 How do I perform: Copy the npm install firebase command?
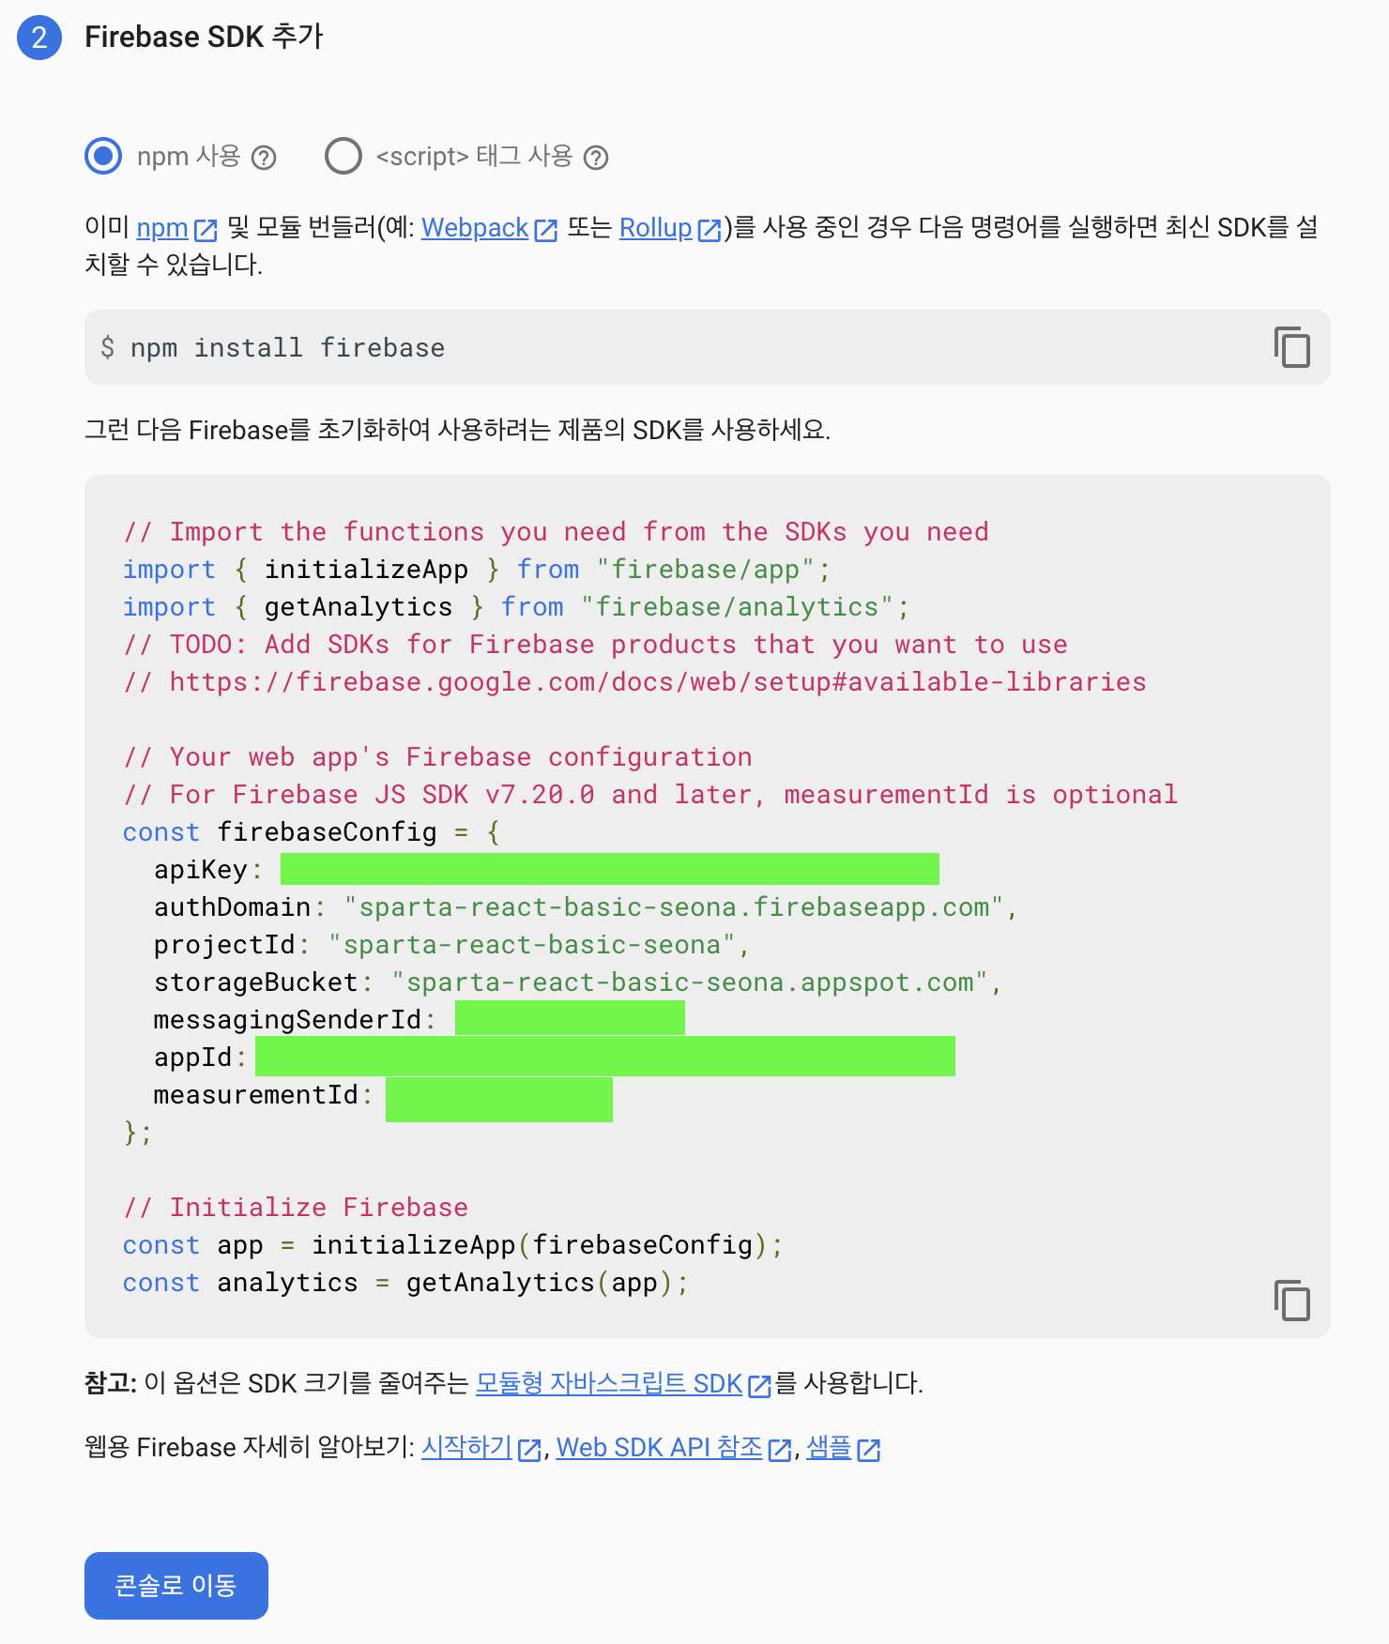(1292, 347)
